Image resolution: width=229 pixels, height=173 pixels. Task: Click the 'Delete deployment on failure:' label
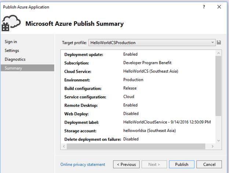(x=92, y=140)
